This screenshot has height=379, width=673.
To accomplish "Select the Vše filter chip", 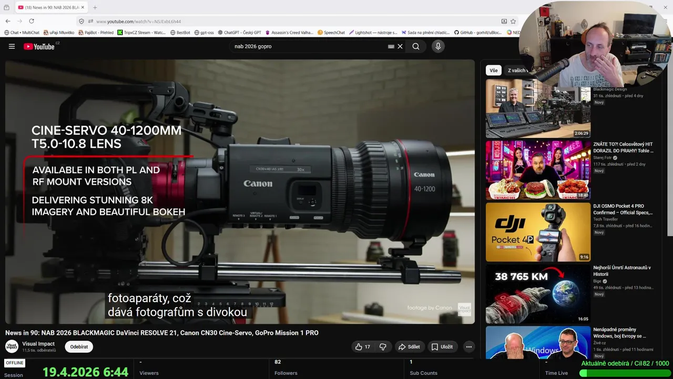I will pos(494,71).
